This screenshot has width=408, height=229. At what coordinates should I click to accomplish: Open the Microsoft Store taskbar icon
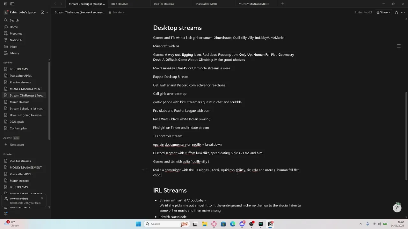(223, 224)
